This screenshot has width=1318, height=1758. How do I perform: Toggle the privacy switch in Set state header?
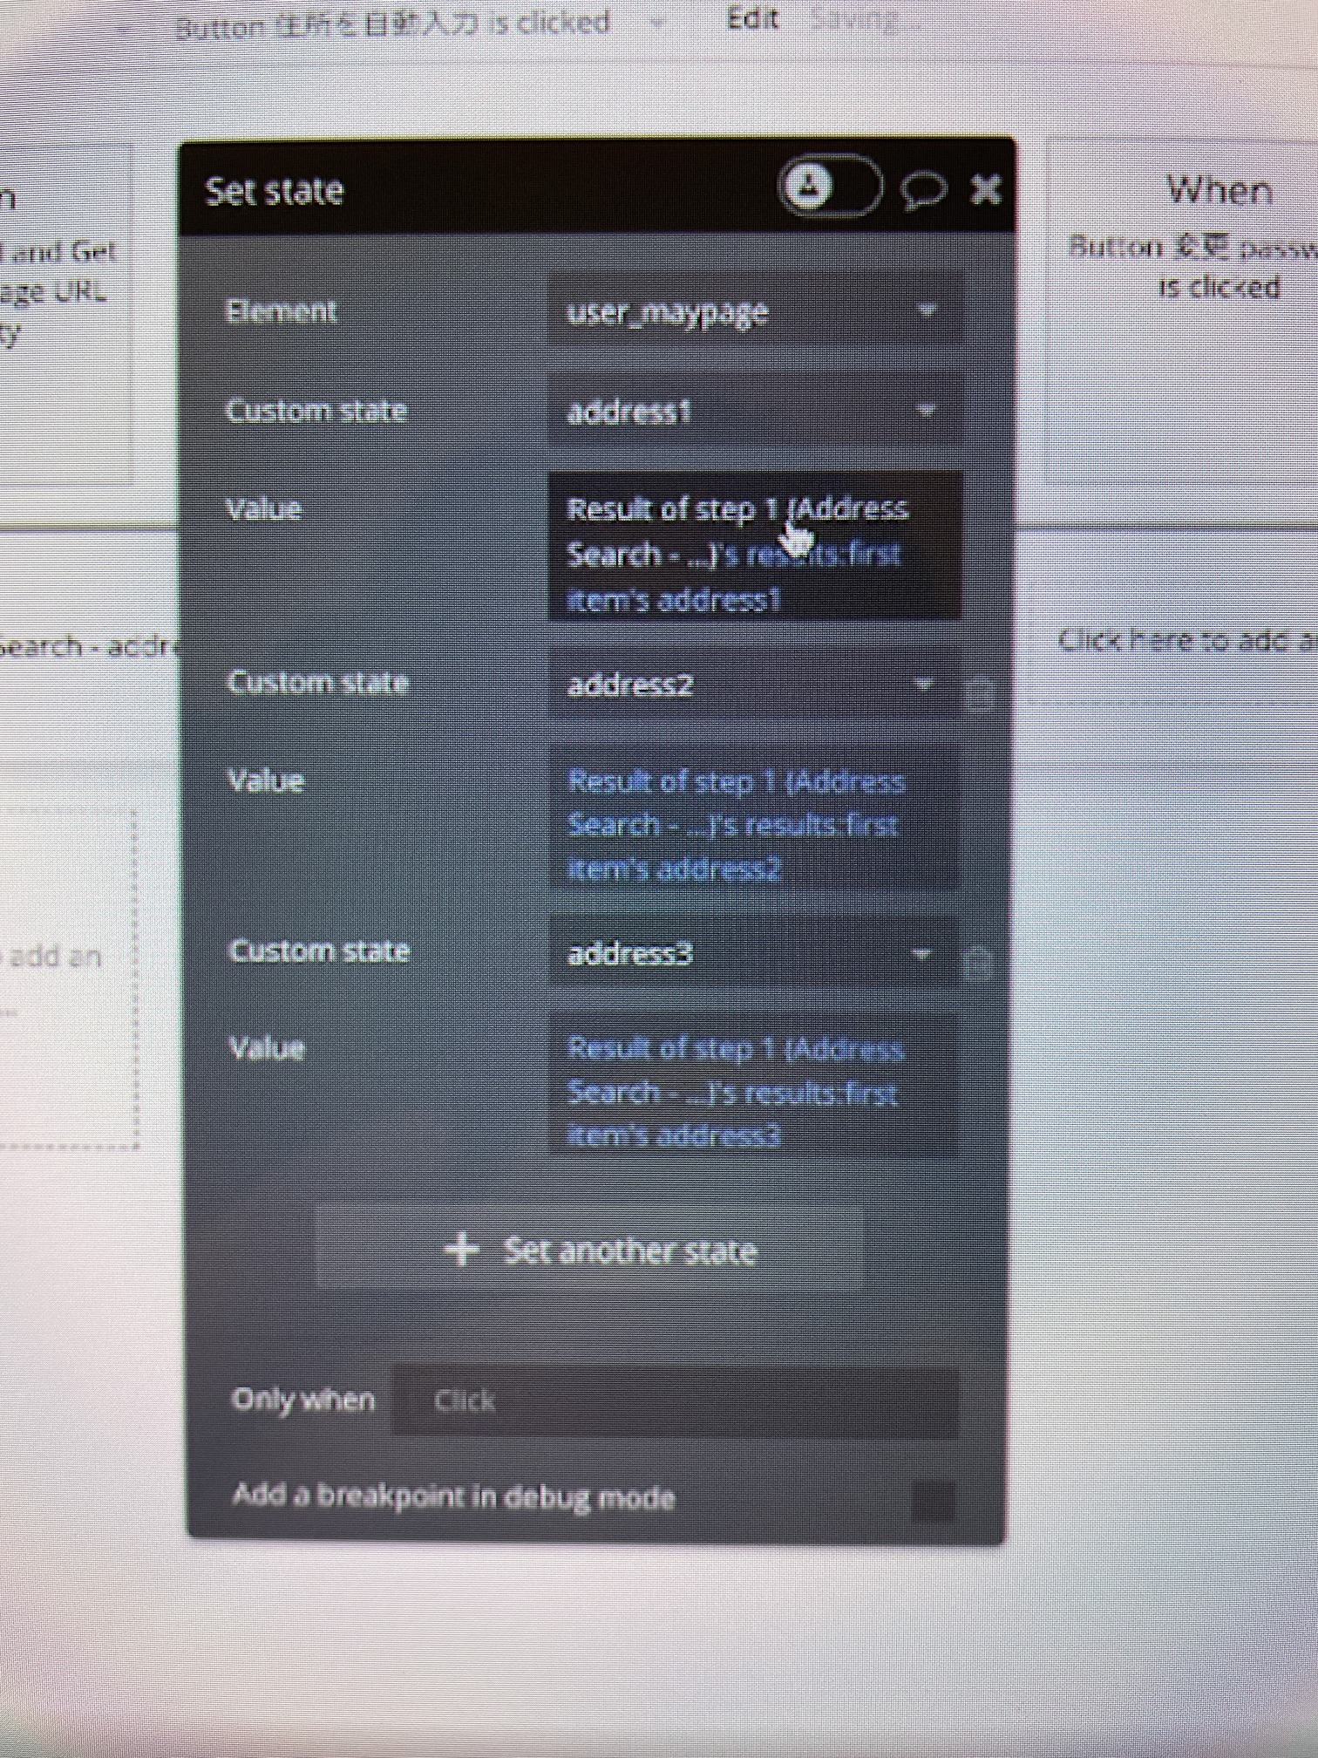click(x=829, y=186)
